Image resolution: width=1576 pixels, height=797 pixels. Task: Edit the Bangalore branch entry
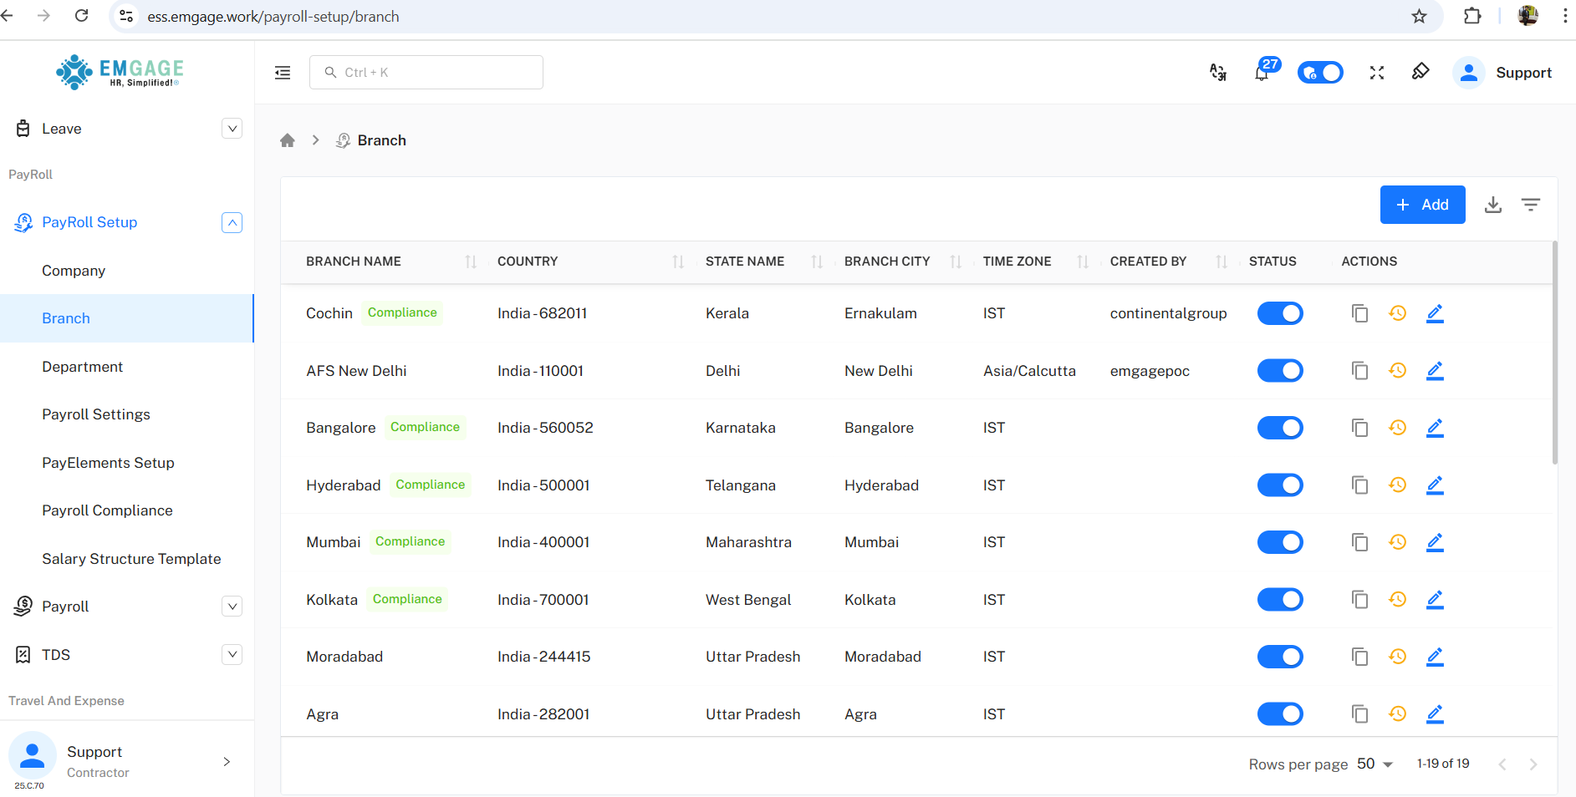point(1435,428)
